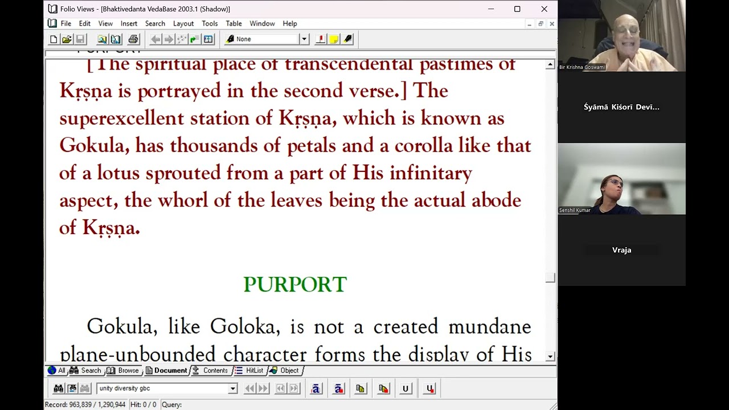The image size is (729, 410).
Task: Click the grayed Save disk icon
Action: pos(80,39)
